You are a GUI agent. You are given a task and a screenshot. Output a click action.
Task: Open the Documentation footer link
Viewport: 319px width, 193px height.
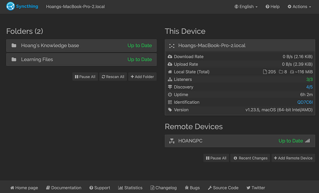point(64,188)
